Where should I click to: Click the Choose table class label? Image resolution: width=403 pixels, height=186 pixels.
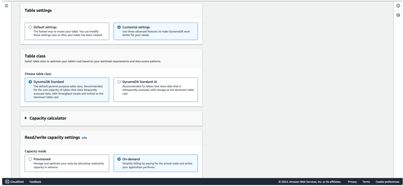tap(38, 74)
